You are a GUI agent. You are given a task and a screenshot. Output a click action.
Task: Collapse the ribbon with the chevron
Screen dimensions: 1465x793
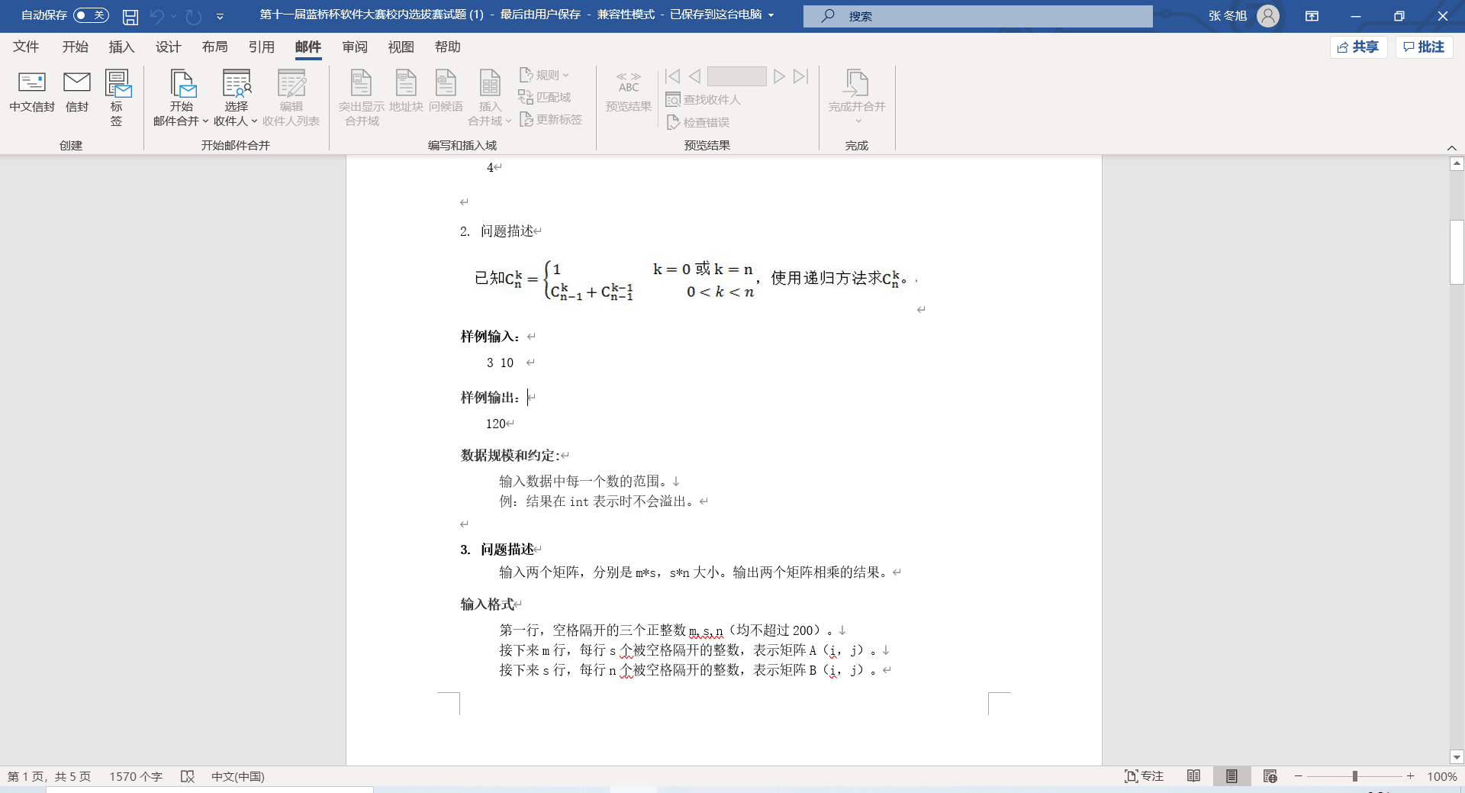pos(1451,147)
